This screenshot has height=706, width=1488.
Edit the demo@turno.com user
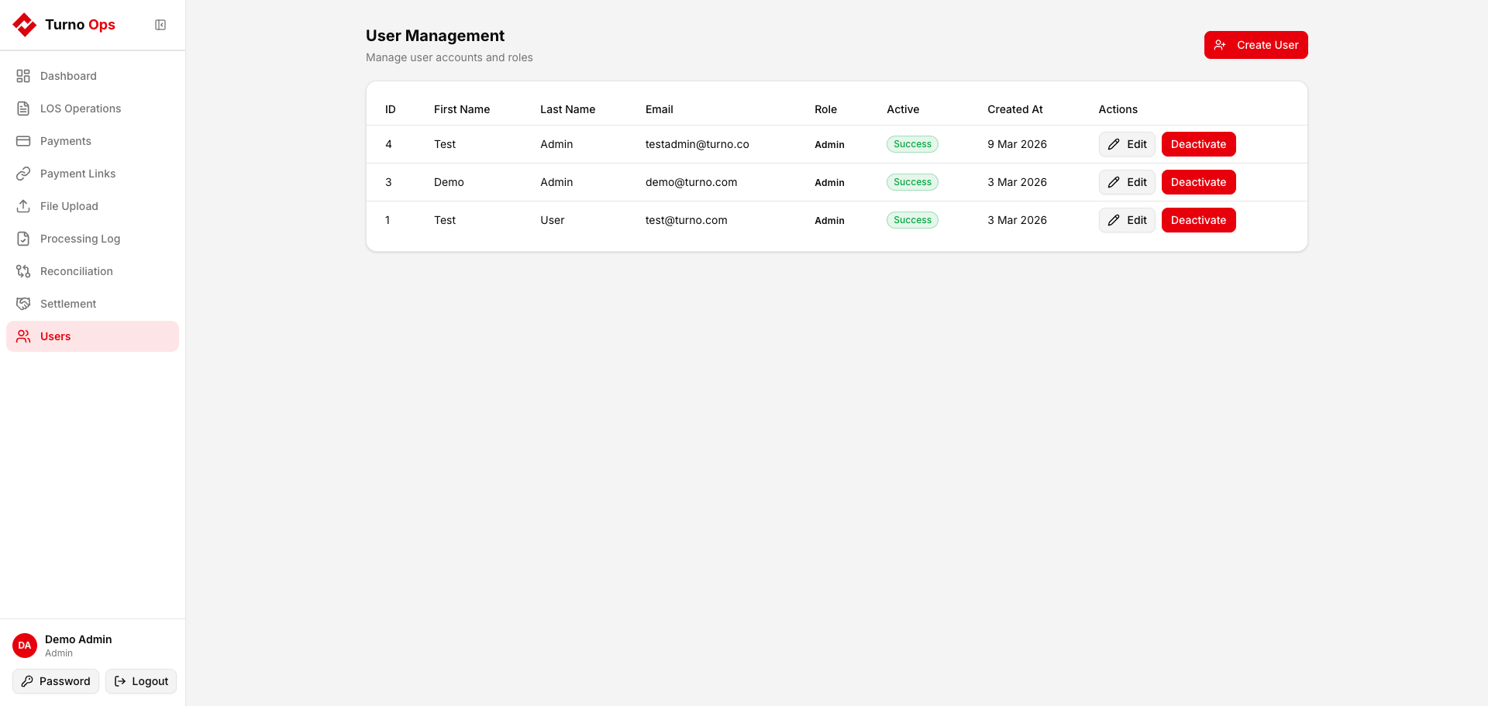point(1127,182)
